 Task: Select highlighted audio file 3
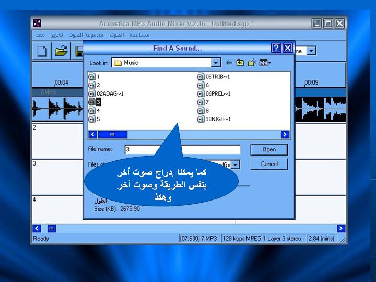point(95,102)
